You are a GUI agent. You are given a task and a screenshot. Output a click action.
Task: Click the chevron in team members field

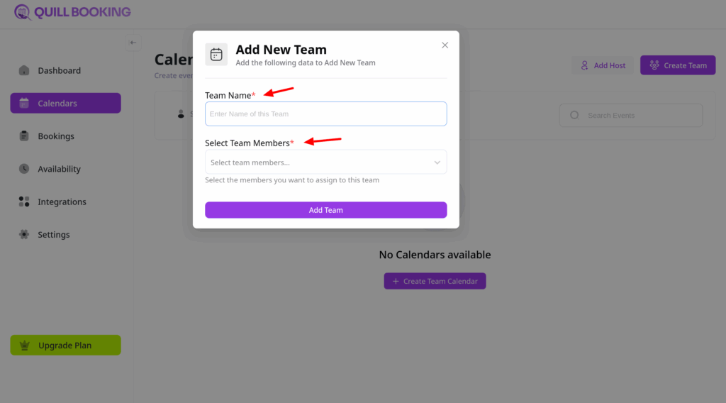pos(437,162)
